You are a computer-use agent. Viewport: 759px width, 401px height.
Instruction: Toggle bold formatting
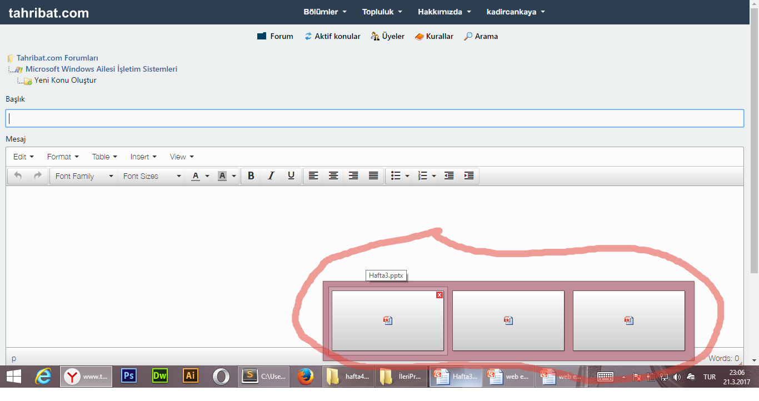(x=251, y=176)
